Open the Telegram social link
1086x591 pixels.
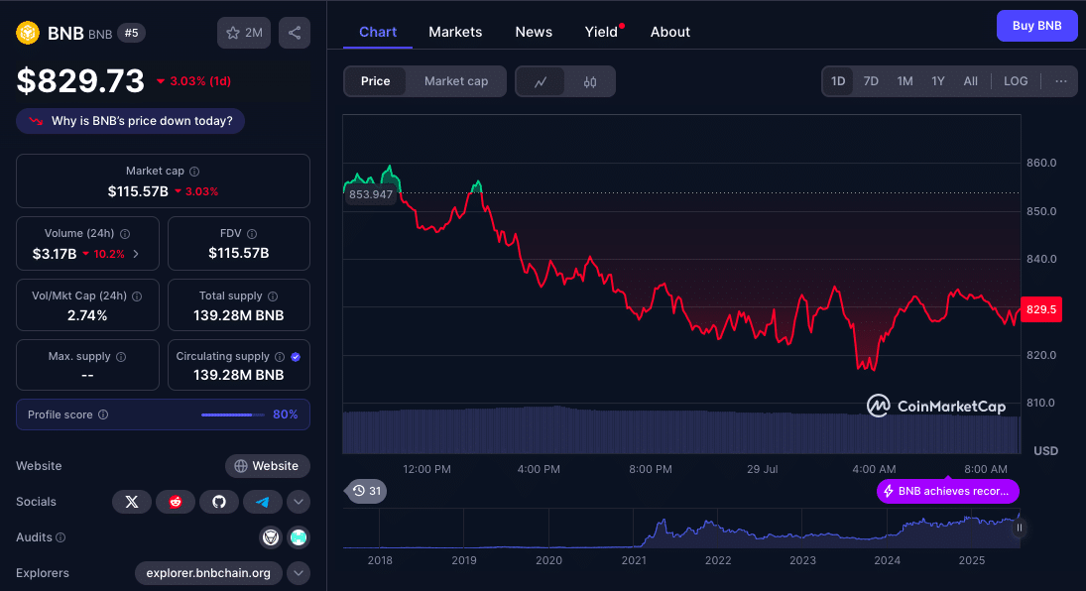[x=263, y=502]
